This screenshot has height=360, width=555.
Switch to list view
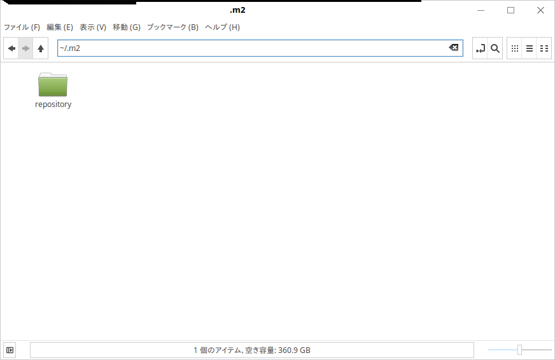530,48
